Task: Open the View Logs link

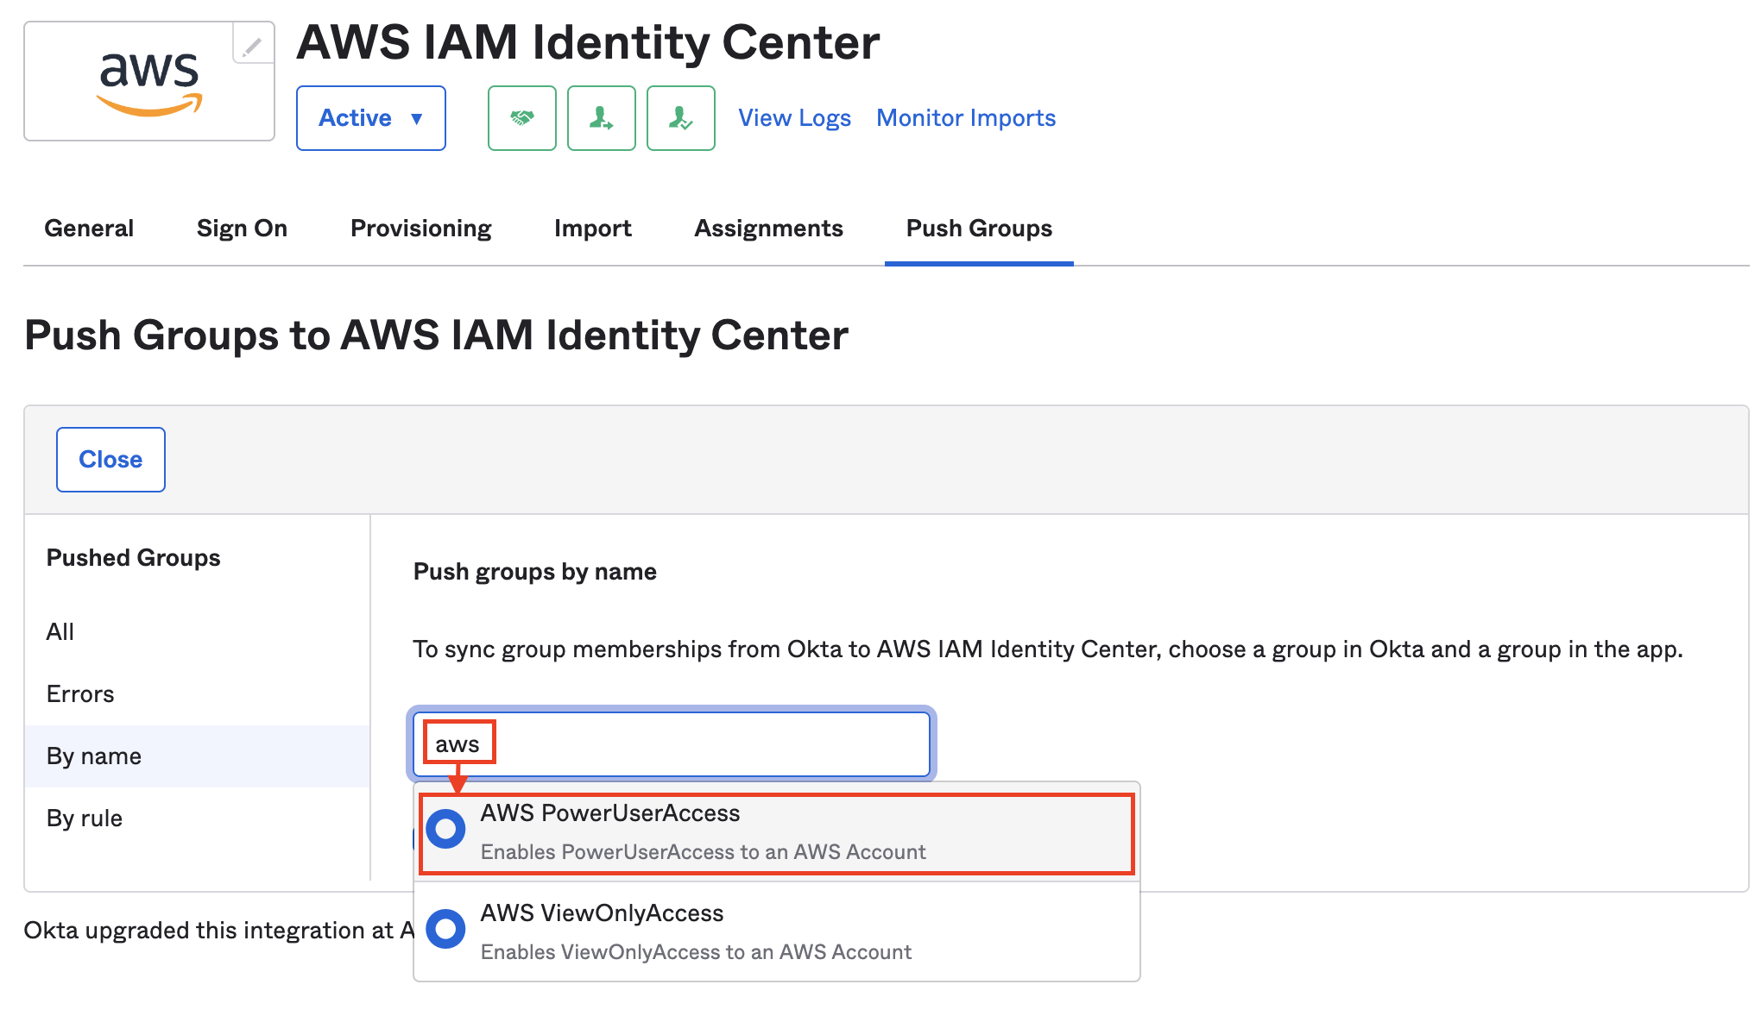Action: click(x=794, y=118)
